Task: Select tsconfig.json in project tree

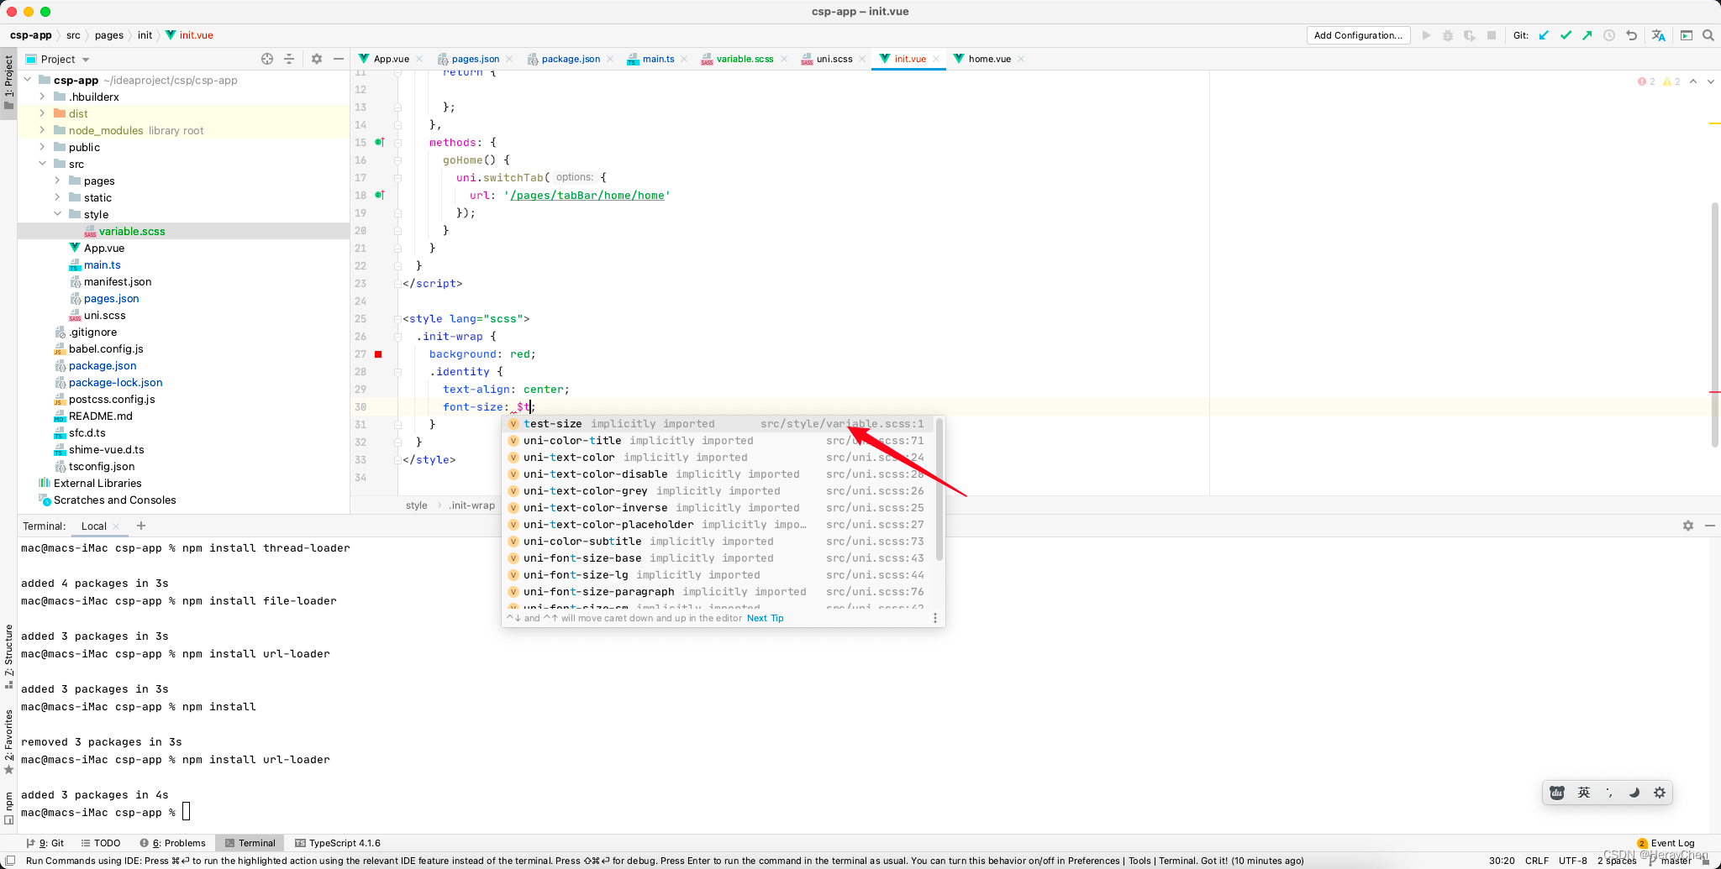Action: tap(102, 466)
